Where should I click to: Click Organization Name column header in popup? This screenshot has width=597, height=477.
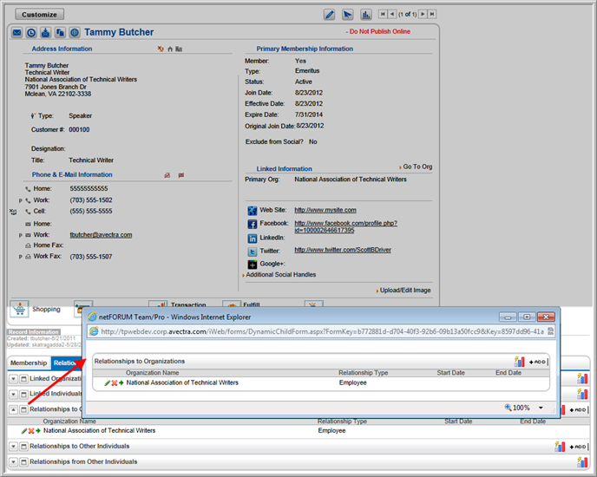153,373
